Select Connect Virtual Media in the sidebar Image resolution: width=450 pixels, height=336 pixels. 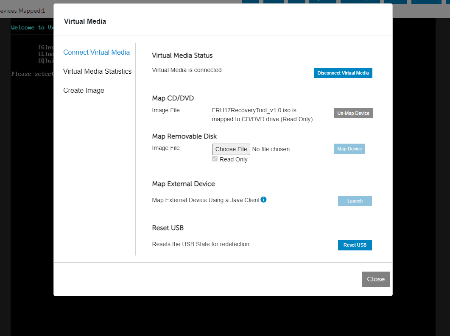click(96, 52)
